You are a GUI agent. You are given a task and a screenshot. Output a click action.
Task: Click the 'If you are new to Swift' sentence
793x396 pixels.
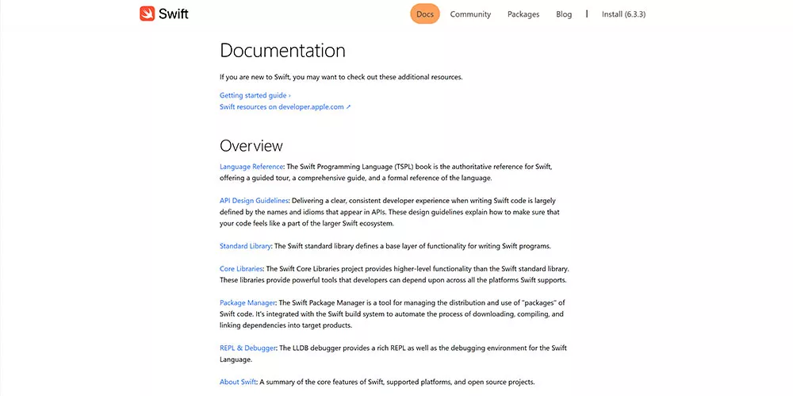(x=341, y=78)
